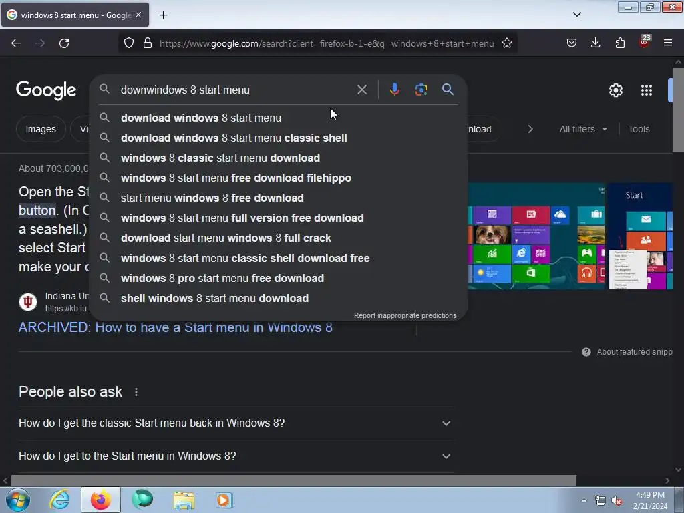Screen dimensions: 684x513
Task: Open tracking protection shield icon
Action: coord(129,43)
